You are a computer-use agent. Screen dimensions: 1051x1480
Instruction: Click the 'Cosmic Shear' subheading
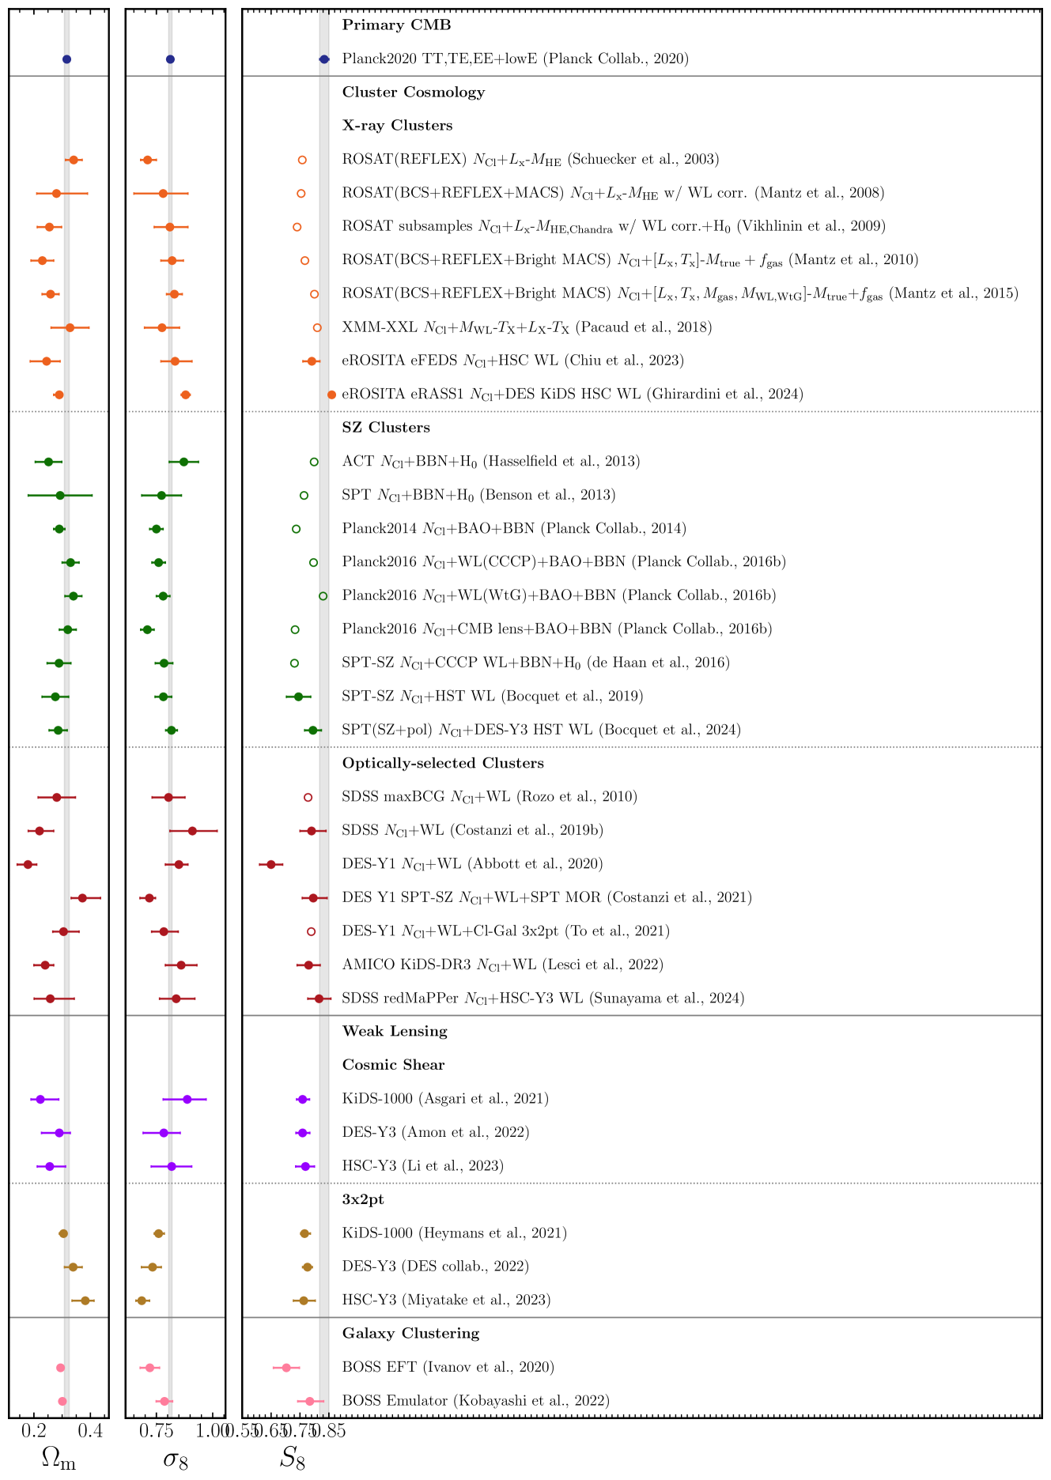click(394, 1065)
